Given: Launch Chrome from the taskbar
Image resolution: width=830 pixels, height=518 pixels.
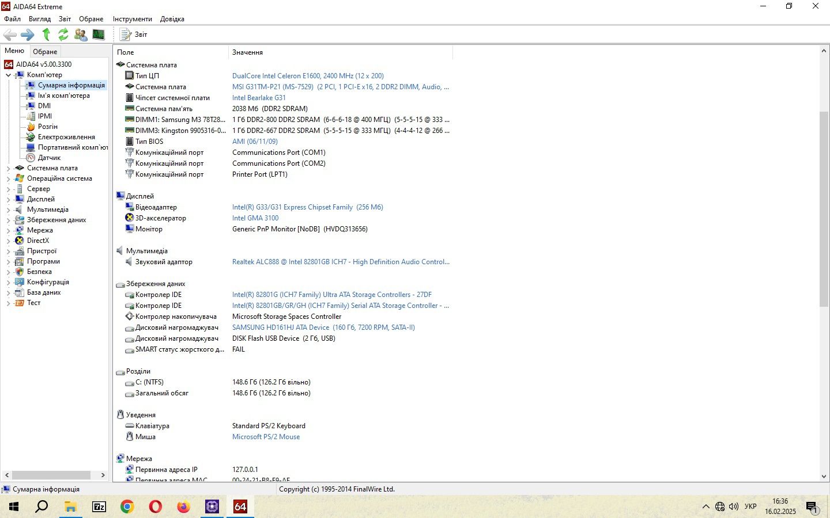Looking at the screenshot, I should (127, 506).
